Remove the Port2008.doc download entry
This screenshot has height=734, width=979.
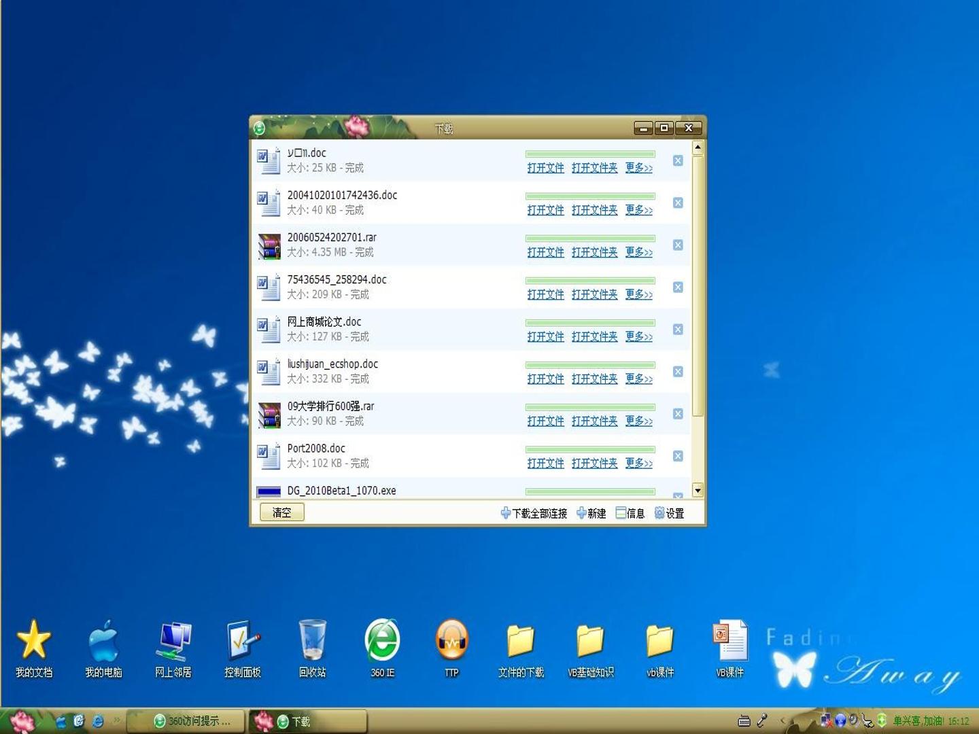(678, 456)
